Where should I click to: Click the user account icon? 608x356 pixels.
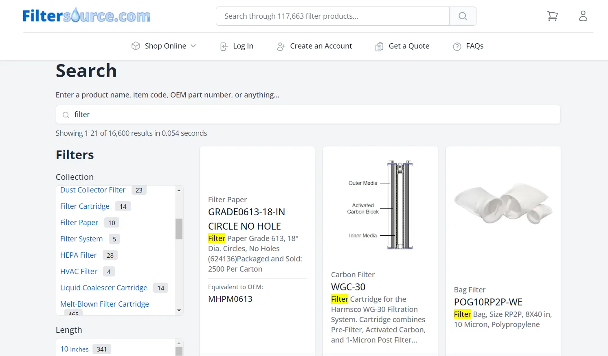583,16
